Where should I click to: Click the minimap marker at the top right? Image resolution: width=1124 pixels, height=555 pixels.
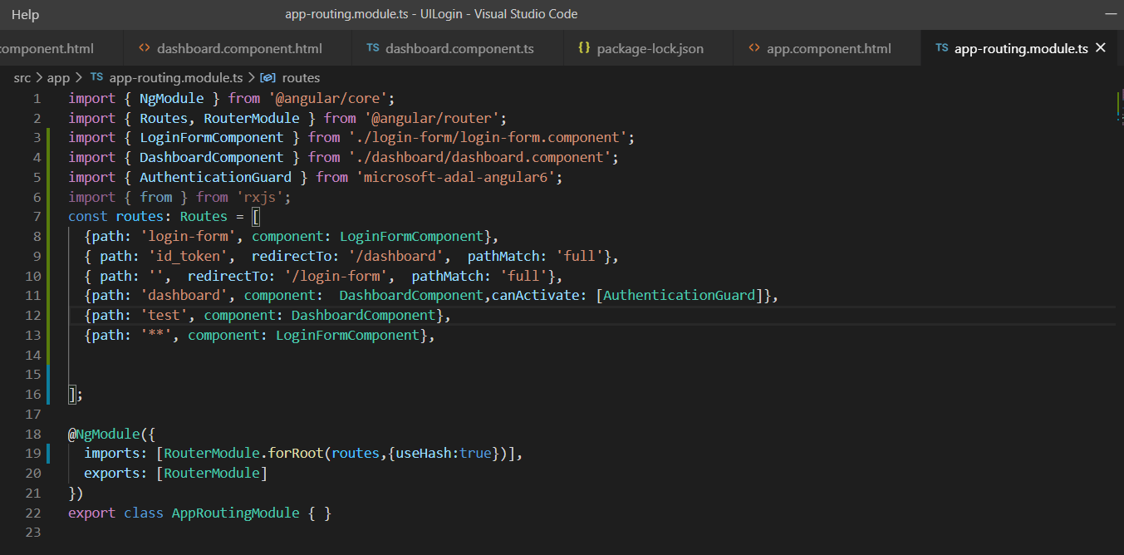pos(1117,104)
